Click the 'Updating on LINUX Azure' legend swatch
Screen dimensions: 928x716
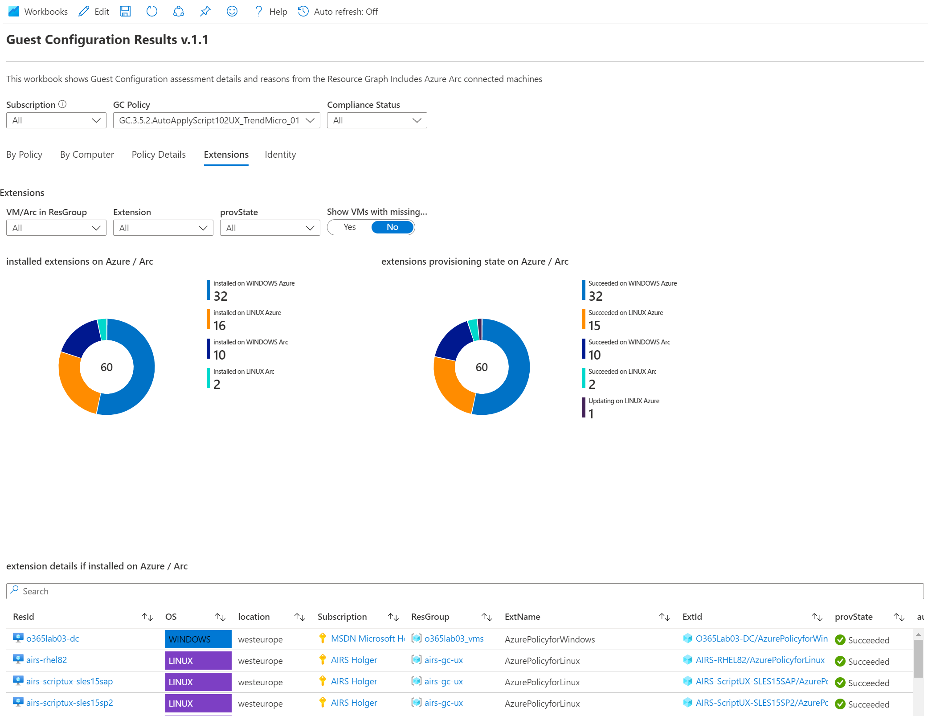pyautogui.click(x=584, y=408)
